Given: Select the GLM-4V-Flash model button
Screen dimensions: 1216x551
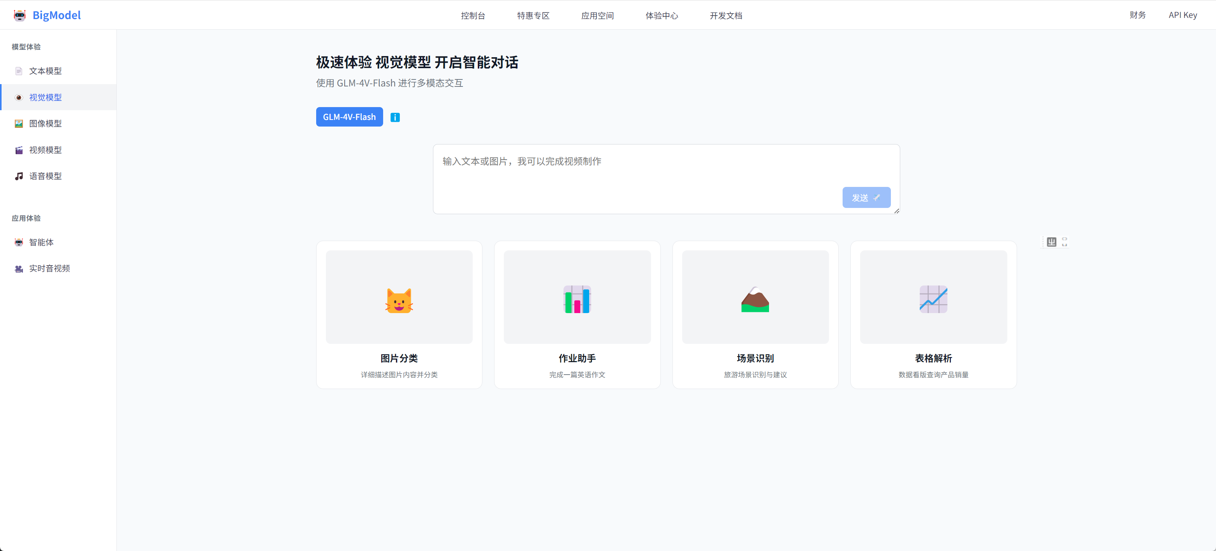Looking at the screenshot, I should point(349,117).
